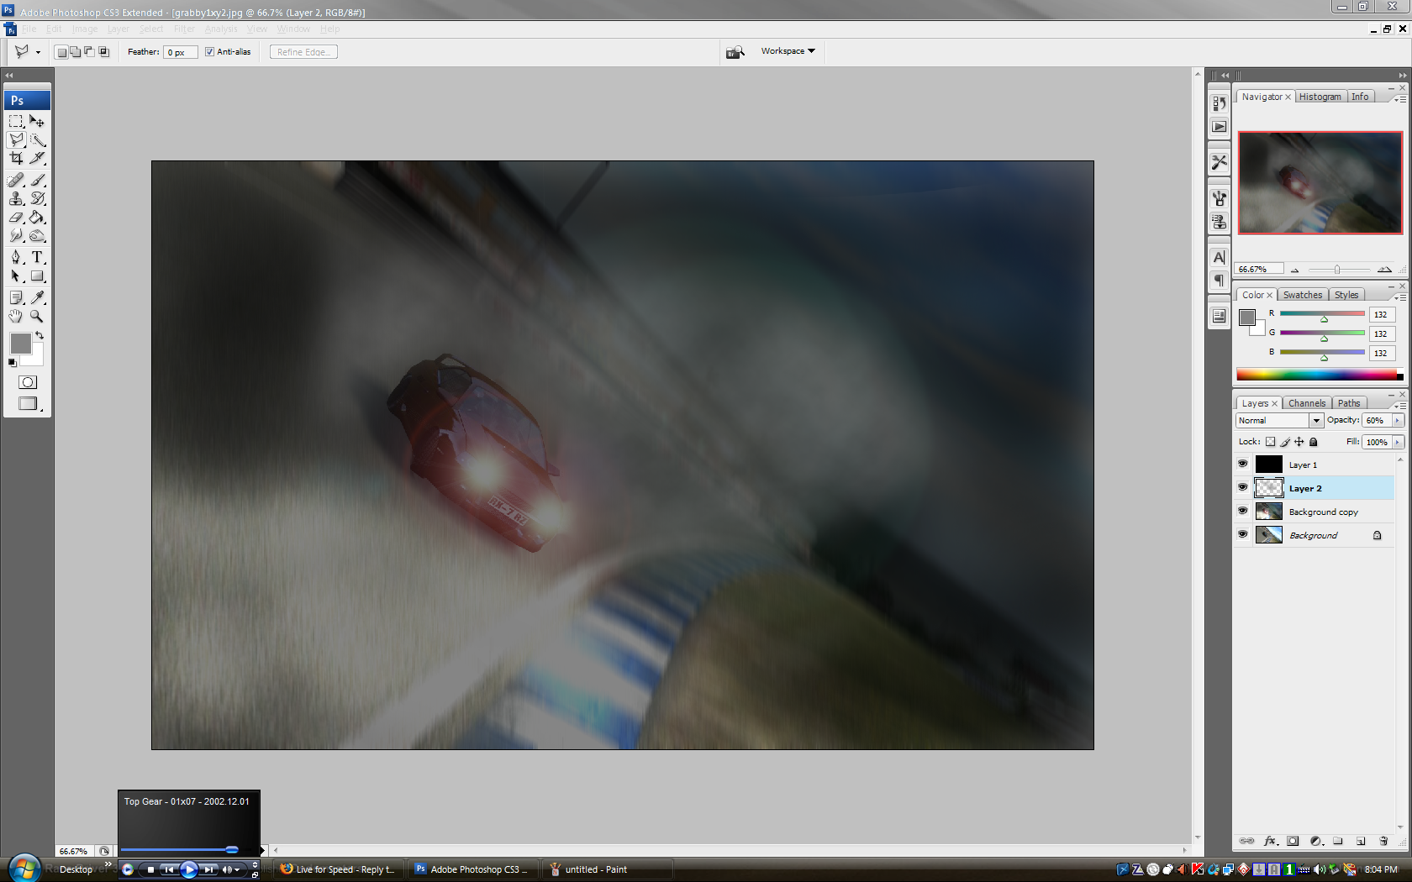
Task: Swap foreground and background colors
Action: pyautogui.click(x=39, y=335)
